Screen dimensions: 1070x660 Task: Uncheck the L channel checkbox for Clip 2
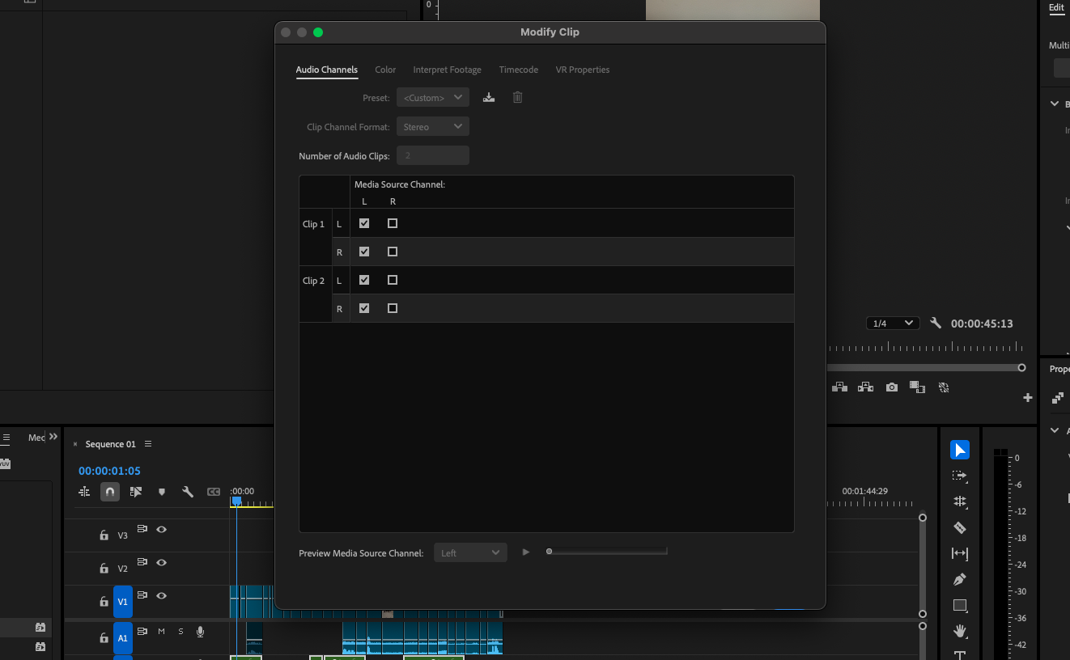click(x=364, y=280)
